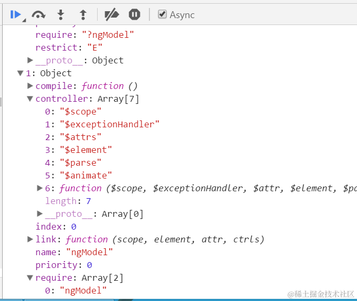Screen dimensions: 357x301
Task: Expand __proto__: Object entry
Action: point(30,60)
